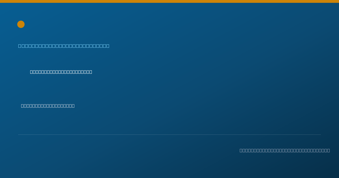Select the last box of the bold white line
Viewport: 339px width, 178px height.
pos(91,72)
